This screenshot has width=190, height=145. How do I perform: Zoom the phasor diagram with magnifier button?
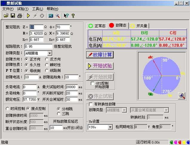point(182,96)
